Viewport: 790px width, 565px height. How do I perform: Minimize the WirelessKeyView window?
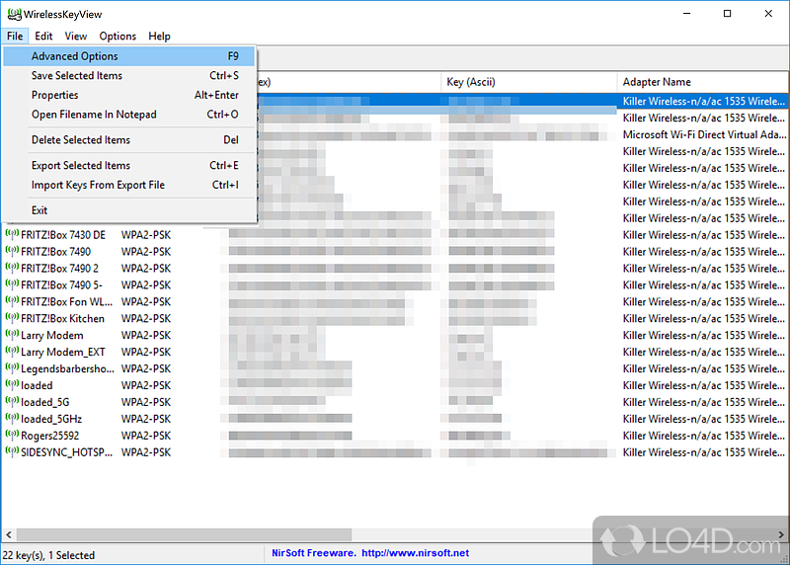point(687,14)
